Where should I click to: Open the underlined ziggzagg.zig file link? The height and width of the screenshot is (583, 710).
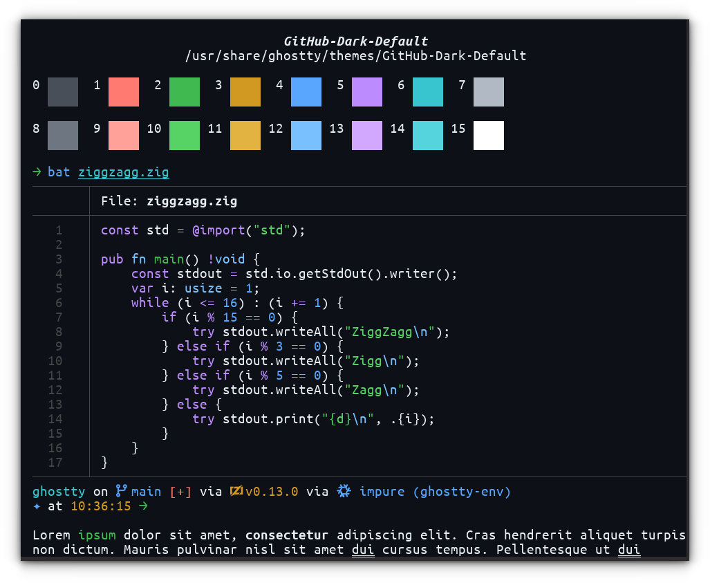(x=123, y=172)
